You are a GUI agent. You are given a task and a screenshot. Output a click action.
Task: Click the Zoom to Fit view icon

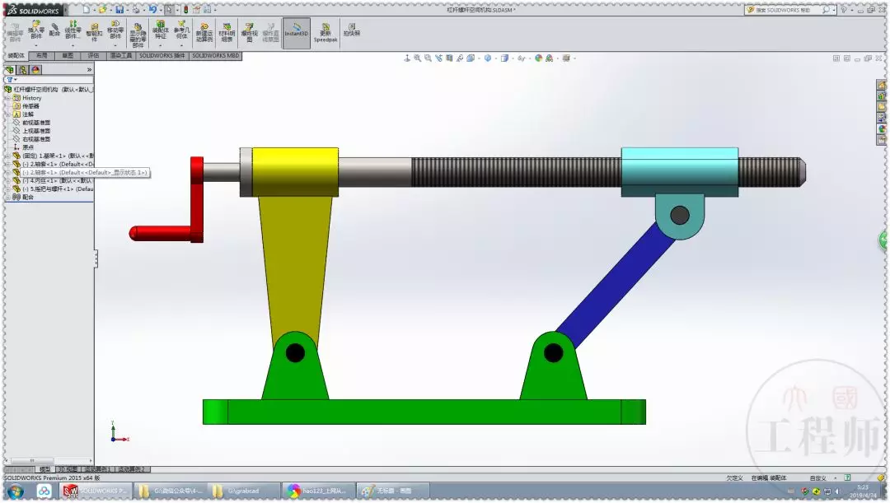[417, 58]
